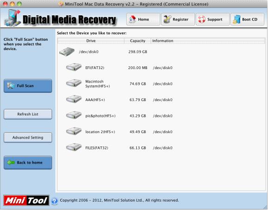Viewport: 268px width, 210px height.
Task: Click the /dev/disk0 info in EFI row
Action: [163, 68]
